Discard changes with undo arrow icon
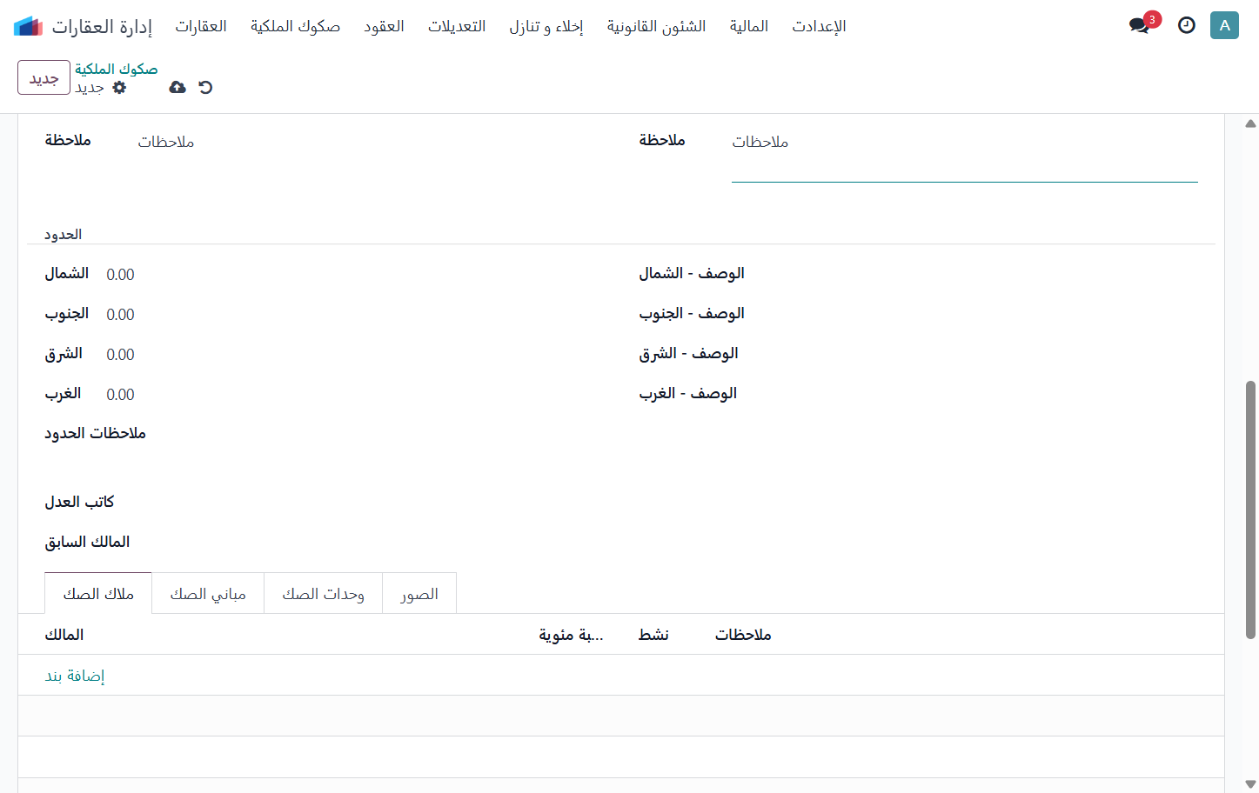The height and width of the screenshot is (793, 1259). tap(205, 87)
